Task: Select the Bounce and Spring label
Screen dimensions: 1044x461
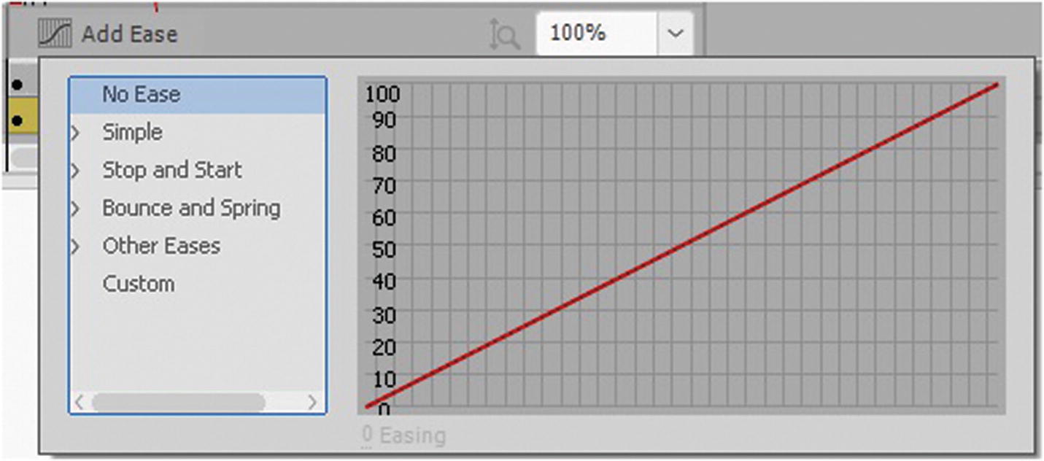Action: coord(190,209)
